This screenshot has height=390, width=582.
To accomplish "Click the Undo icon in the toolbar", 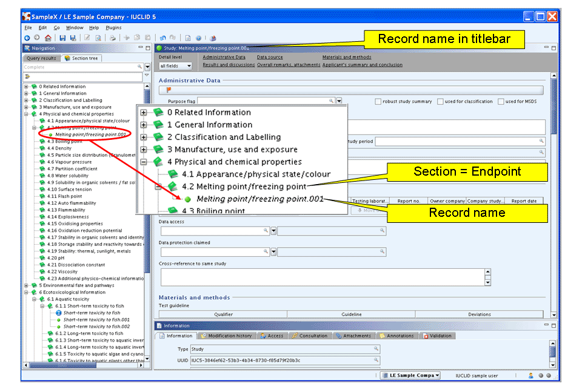I will [162, 38].
